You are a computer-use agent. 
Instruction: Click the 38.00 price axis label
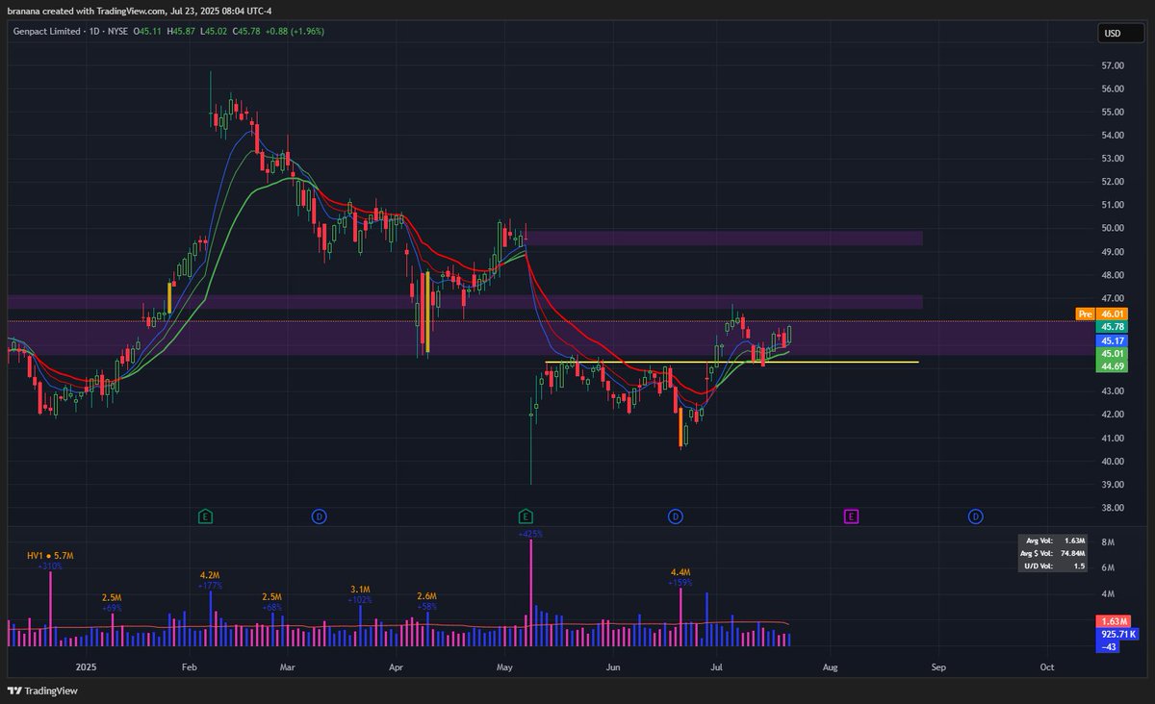click(1113, 508)
